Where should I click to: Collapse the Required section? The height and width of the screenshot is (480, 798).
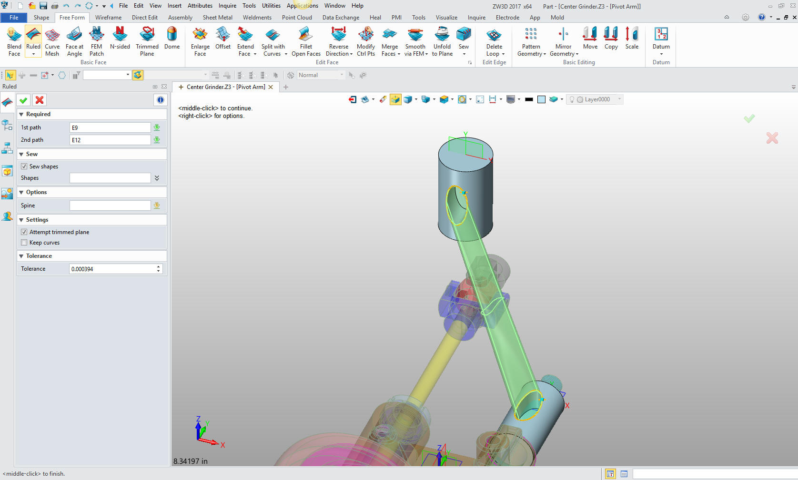pos(21,115)
